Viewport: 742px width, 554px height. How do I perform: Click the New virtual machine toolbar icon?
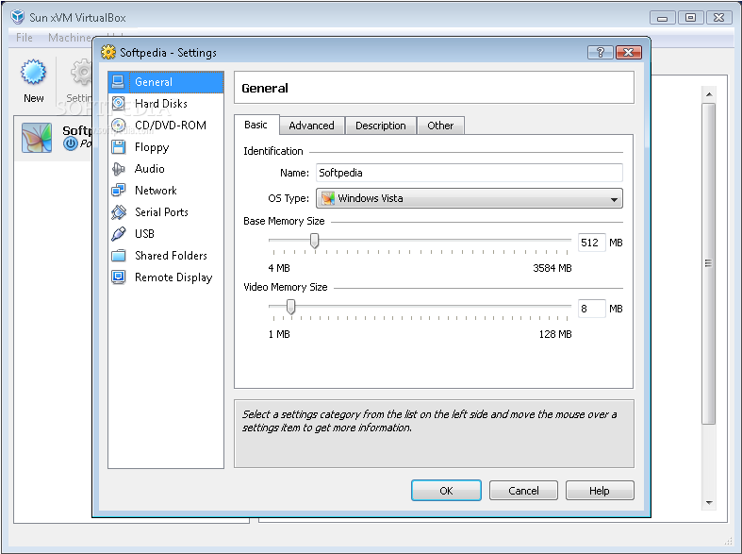(x=33, y=72)
